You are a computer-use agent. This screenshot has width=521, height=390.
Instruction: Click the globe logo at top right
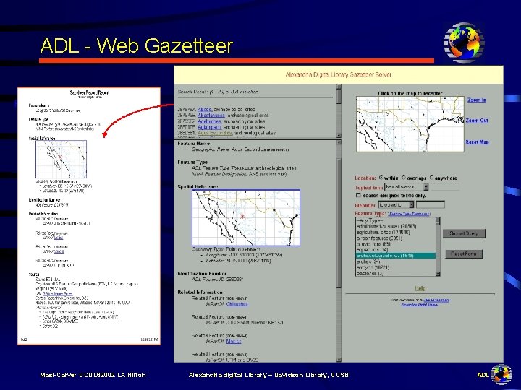pos(464,43)
